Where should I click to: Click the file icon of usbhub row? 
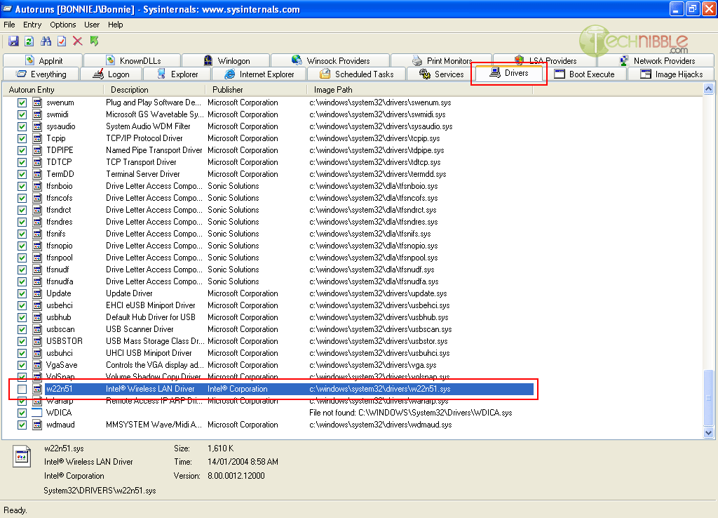point(37,317)
